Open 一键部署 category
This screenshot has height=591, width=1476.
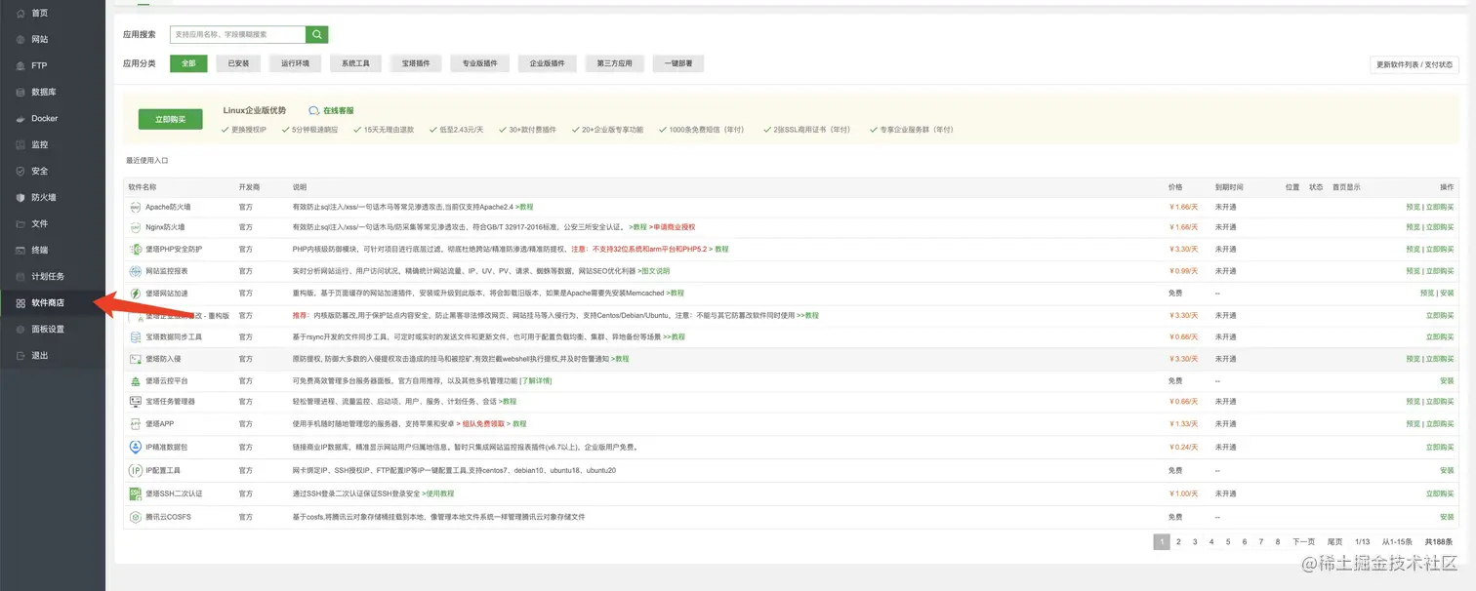[677, 63]
